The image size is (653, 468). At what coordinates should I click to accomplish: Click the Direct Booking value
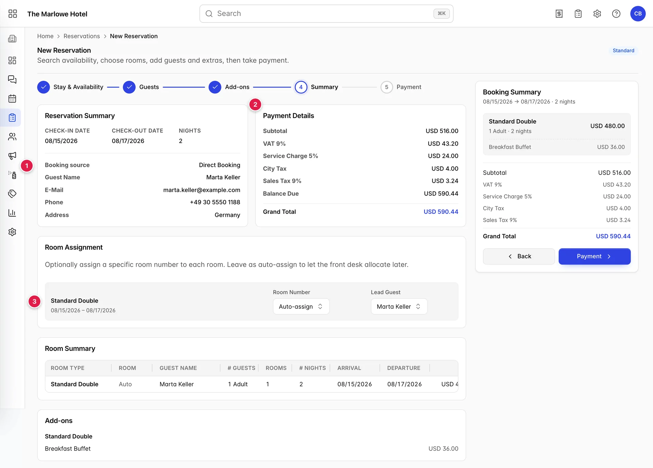219,165
